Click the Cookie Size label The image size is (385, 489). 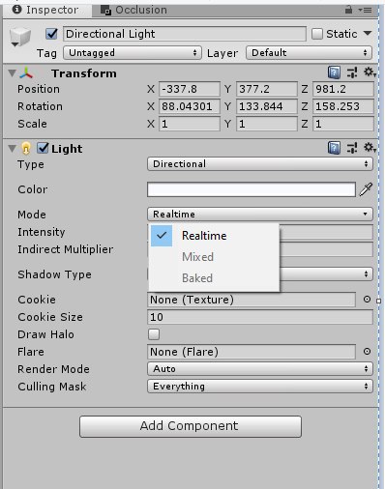click(50, 317)
